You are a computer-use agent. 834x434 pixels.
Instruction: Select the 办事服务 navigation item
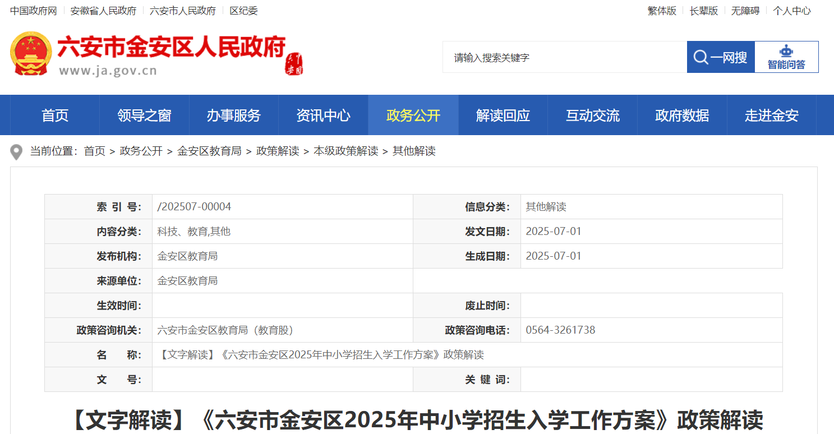click(x=234, y=116)
